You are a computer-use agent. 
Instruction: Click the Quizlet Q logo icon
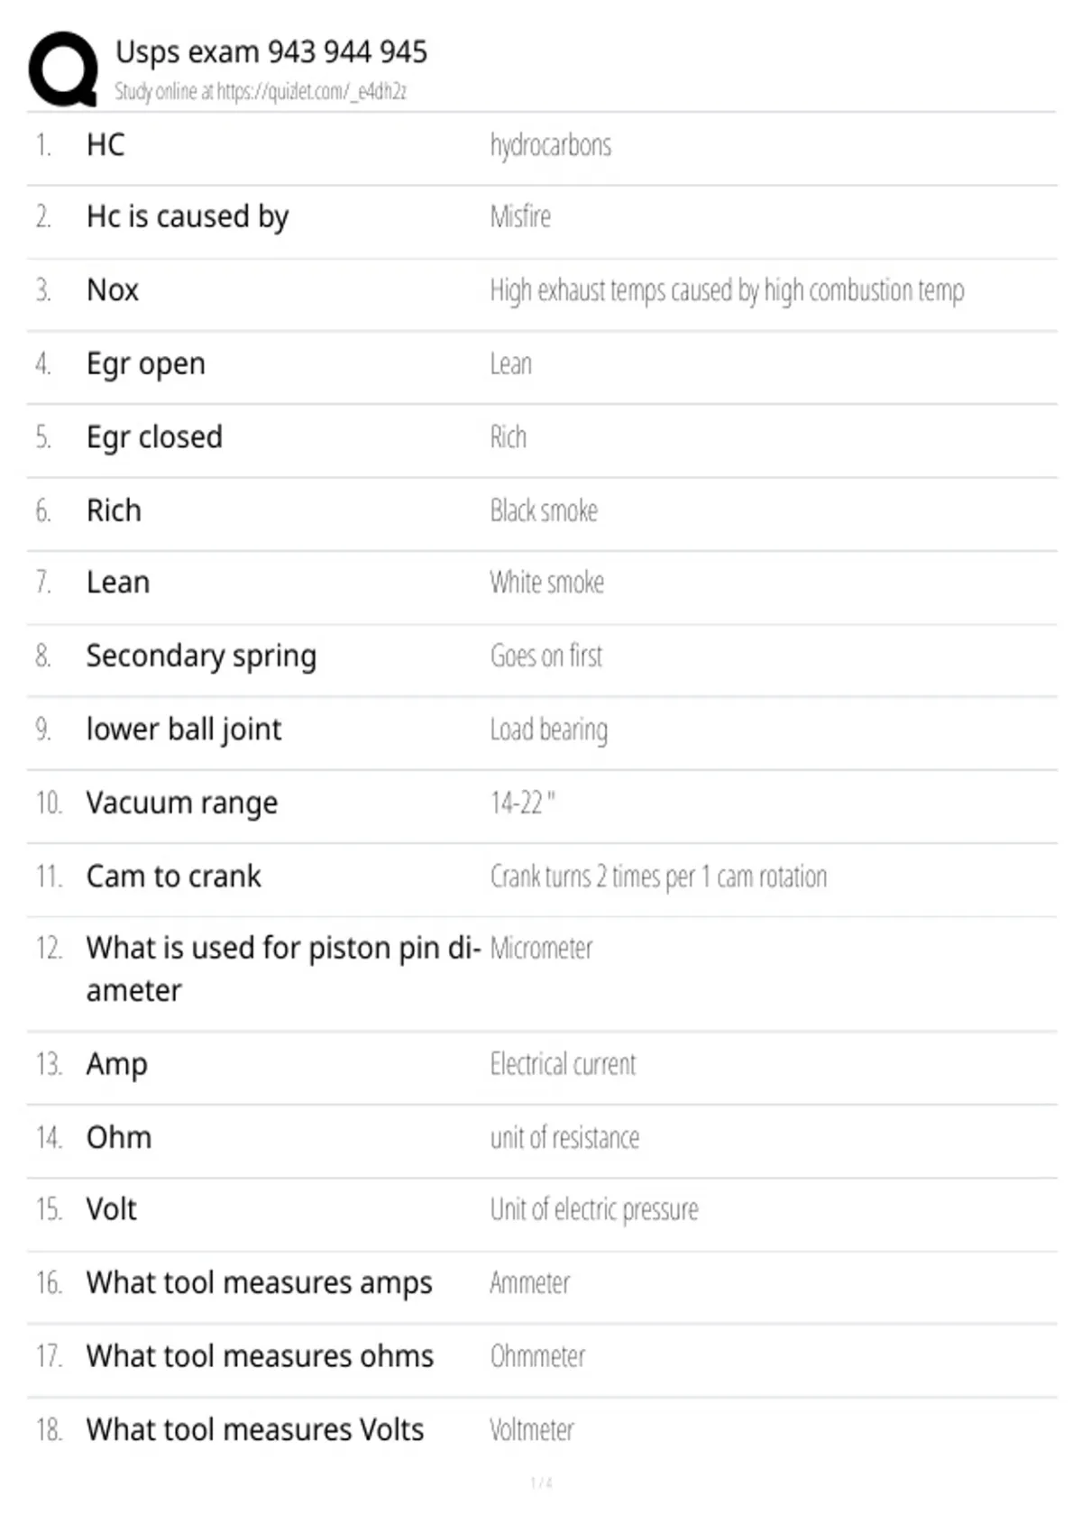63,69
